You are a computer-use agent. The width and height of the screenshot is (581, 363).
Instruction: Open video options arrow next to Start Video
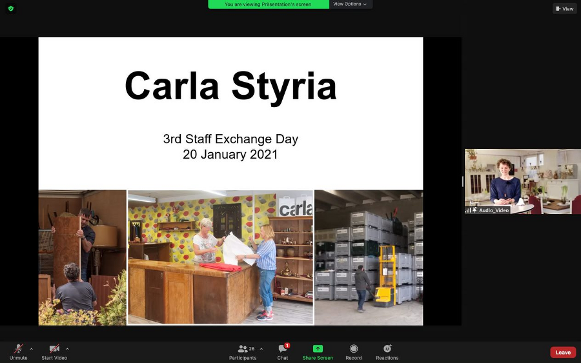[67, 349]
